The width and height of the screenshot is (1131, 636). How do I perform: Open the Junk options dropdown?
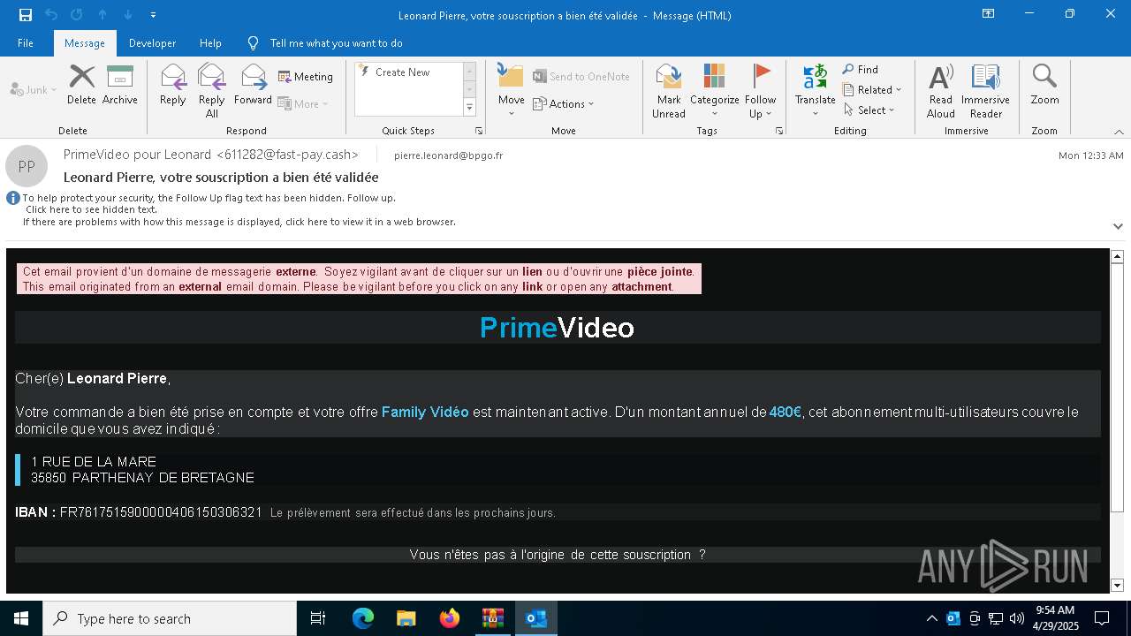[x=34, y=90]
